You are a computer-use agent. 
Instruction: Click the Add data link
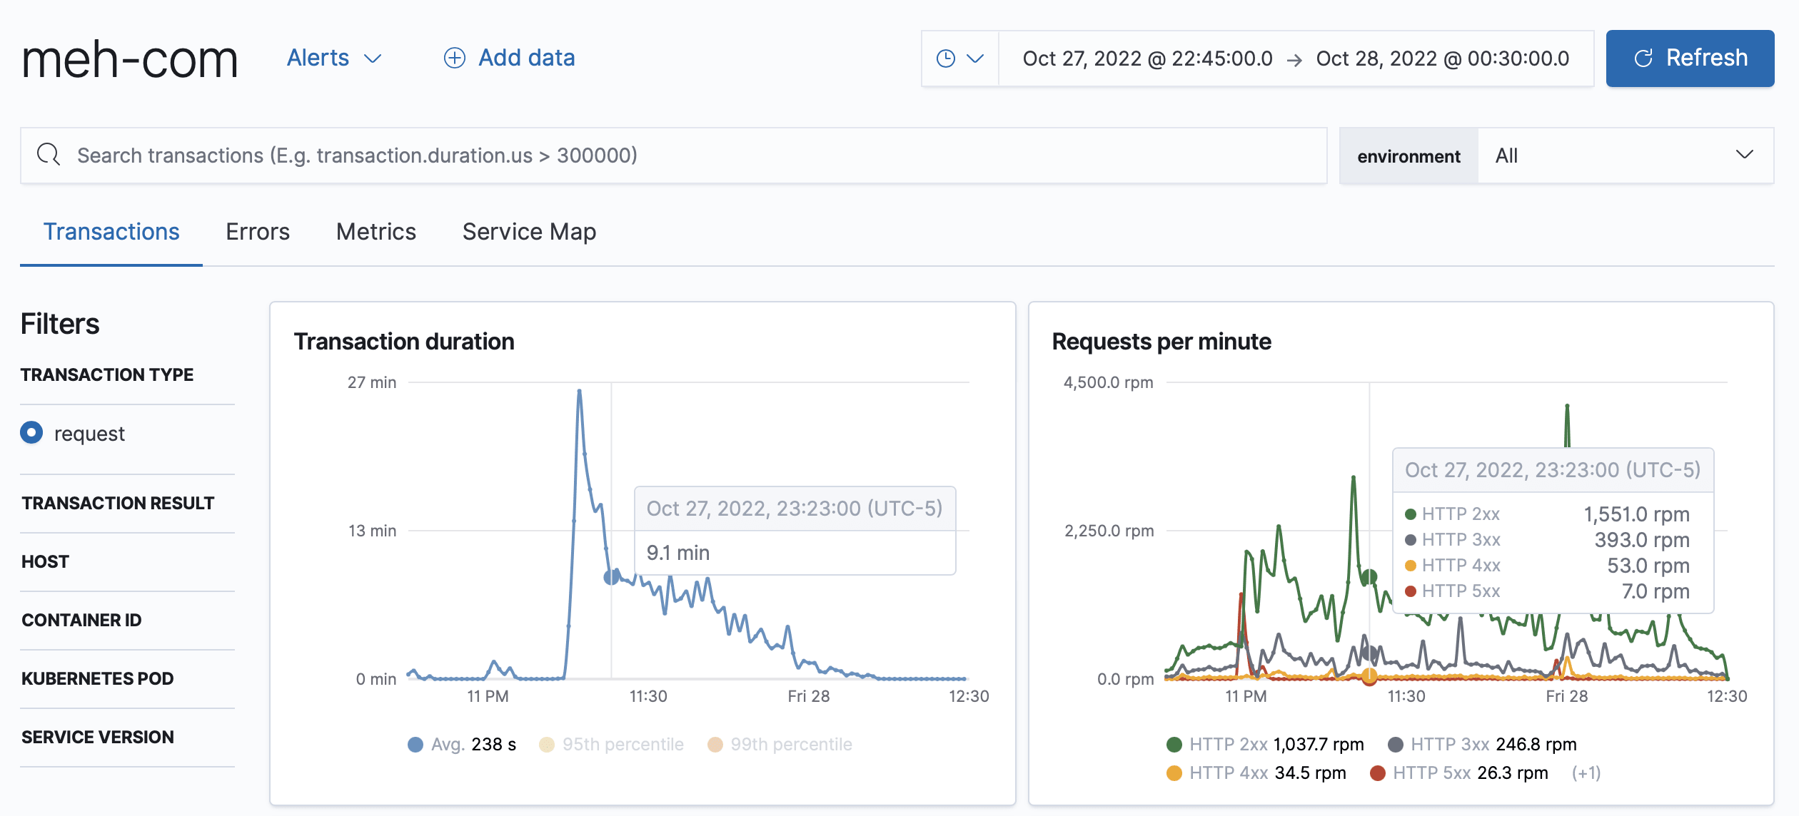pyautogui.click(x=527, y=58)
